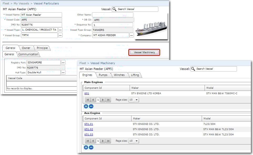This screenshot has height=155, width=253.
Task: Click ellipsis lookup next to Vessel Type
Action: (x=60, y=30)
